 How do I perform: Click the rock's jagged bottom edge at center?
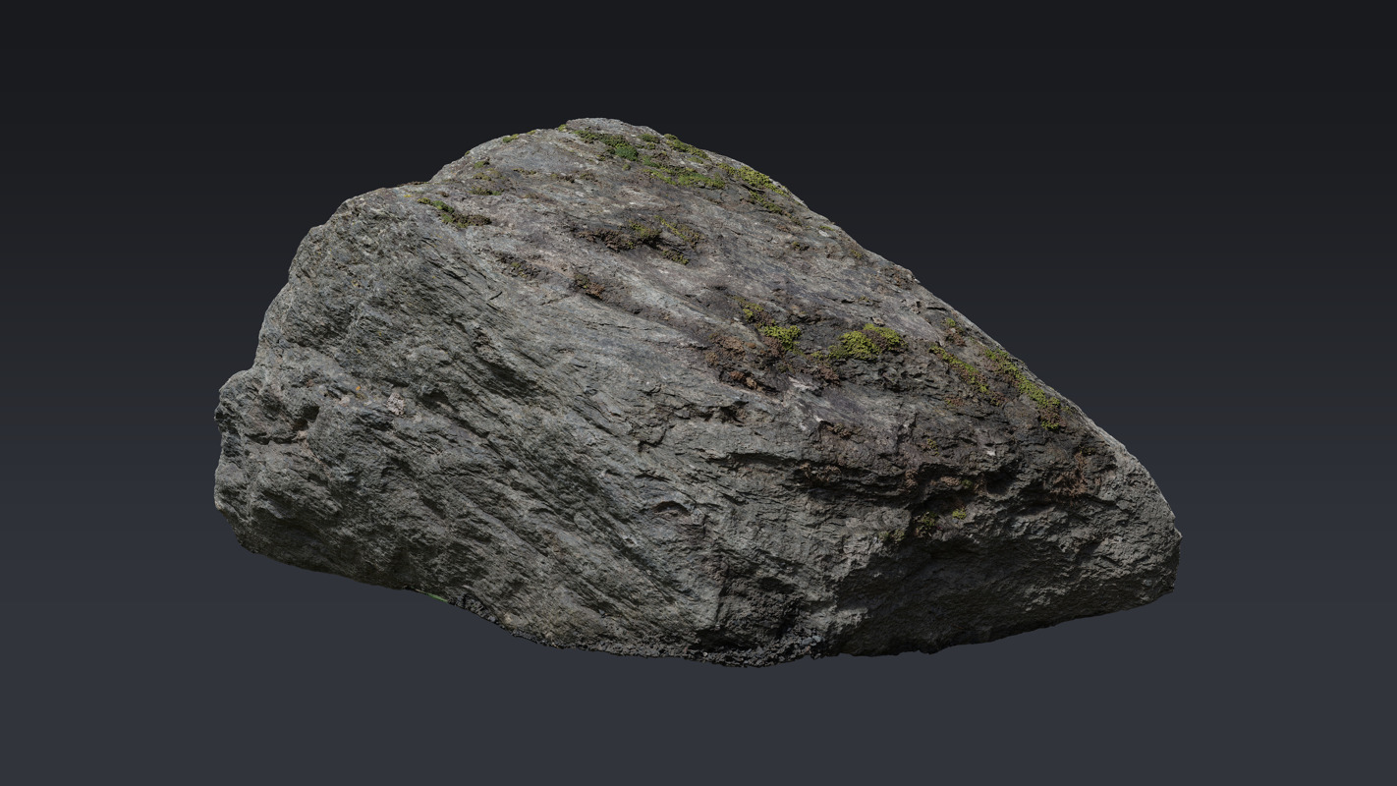(688, 650)
